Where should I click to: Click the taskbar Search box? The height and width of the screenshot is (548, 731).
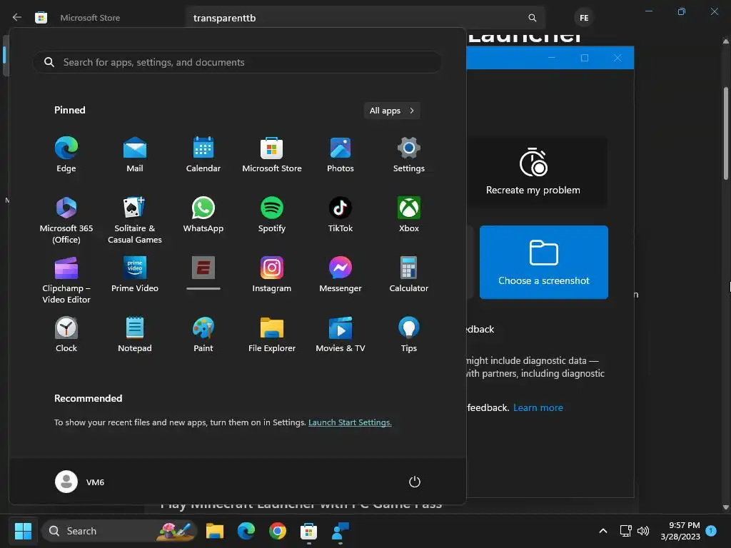click(119, 531)
